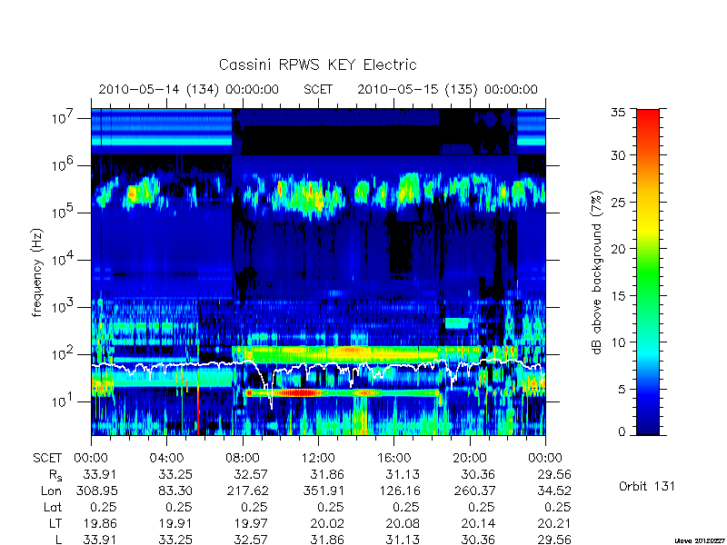Click colorbar tick value 5

622,389
